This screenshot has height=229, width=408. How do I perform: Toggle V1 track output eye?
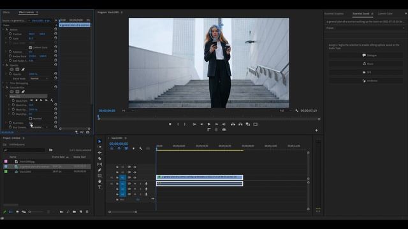click(x=135, y=178)
